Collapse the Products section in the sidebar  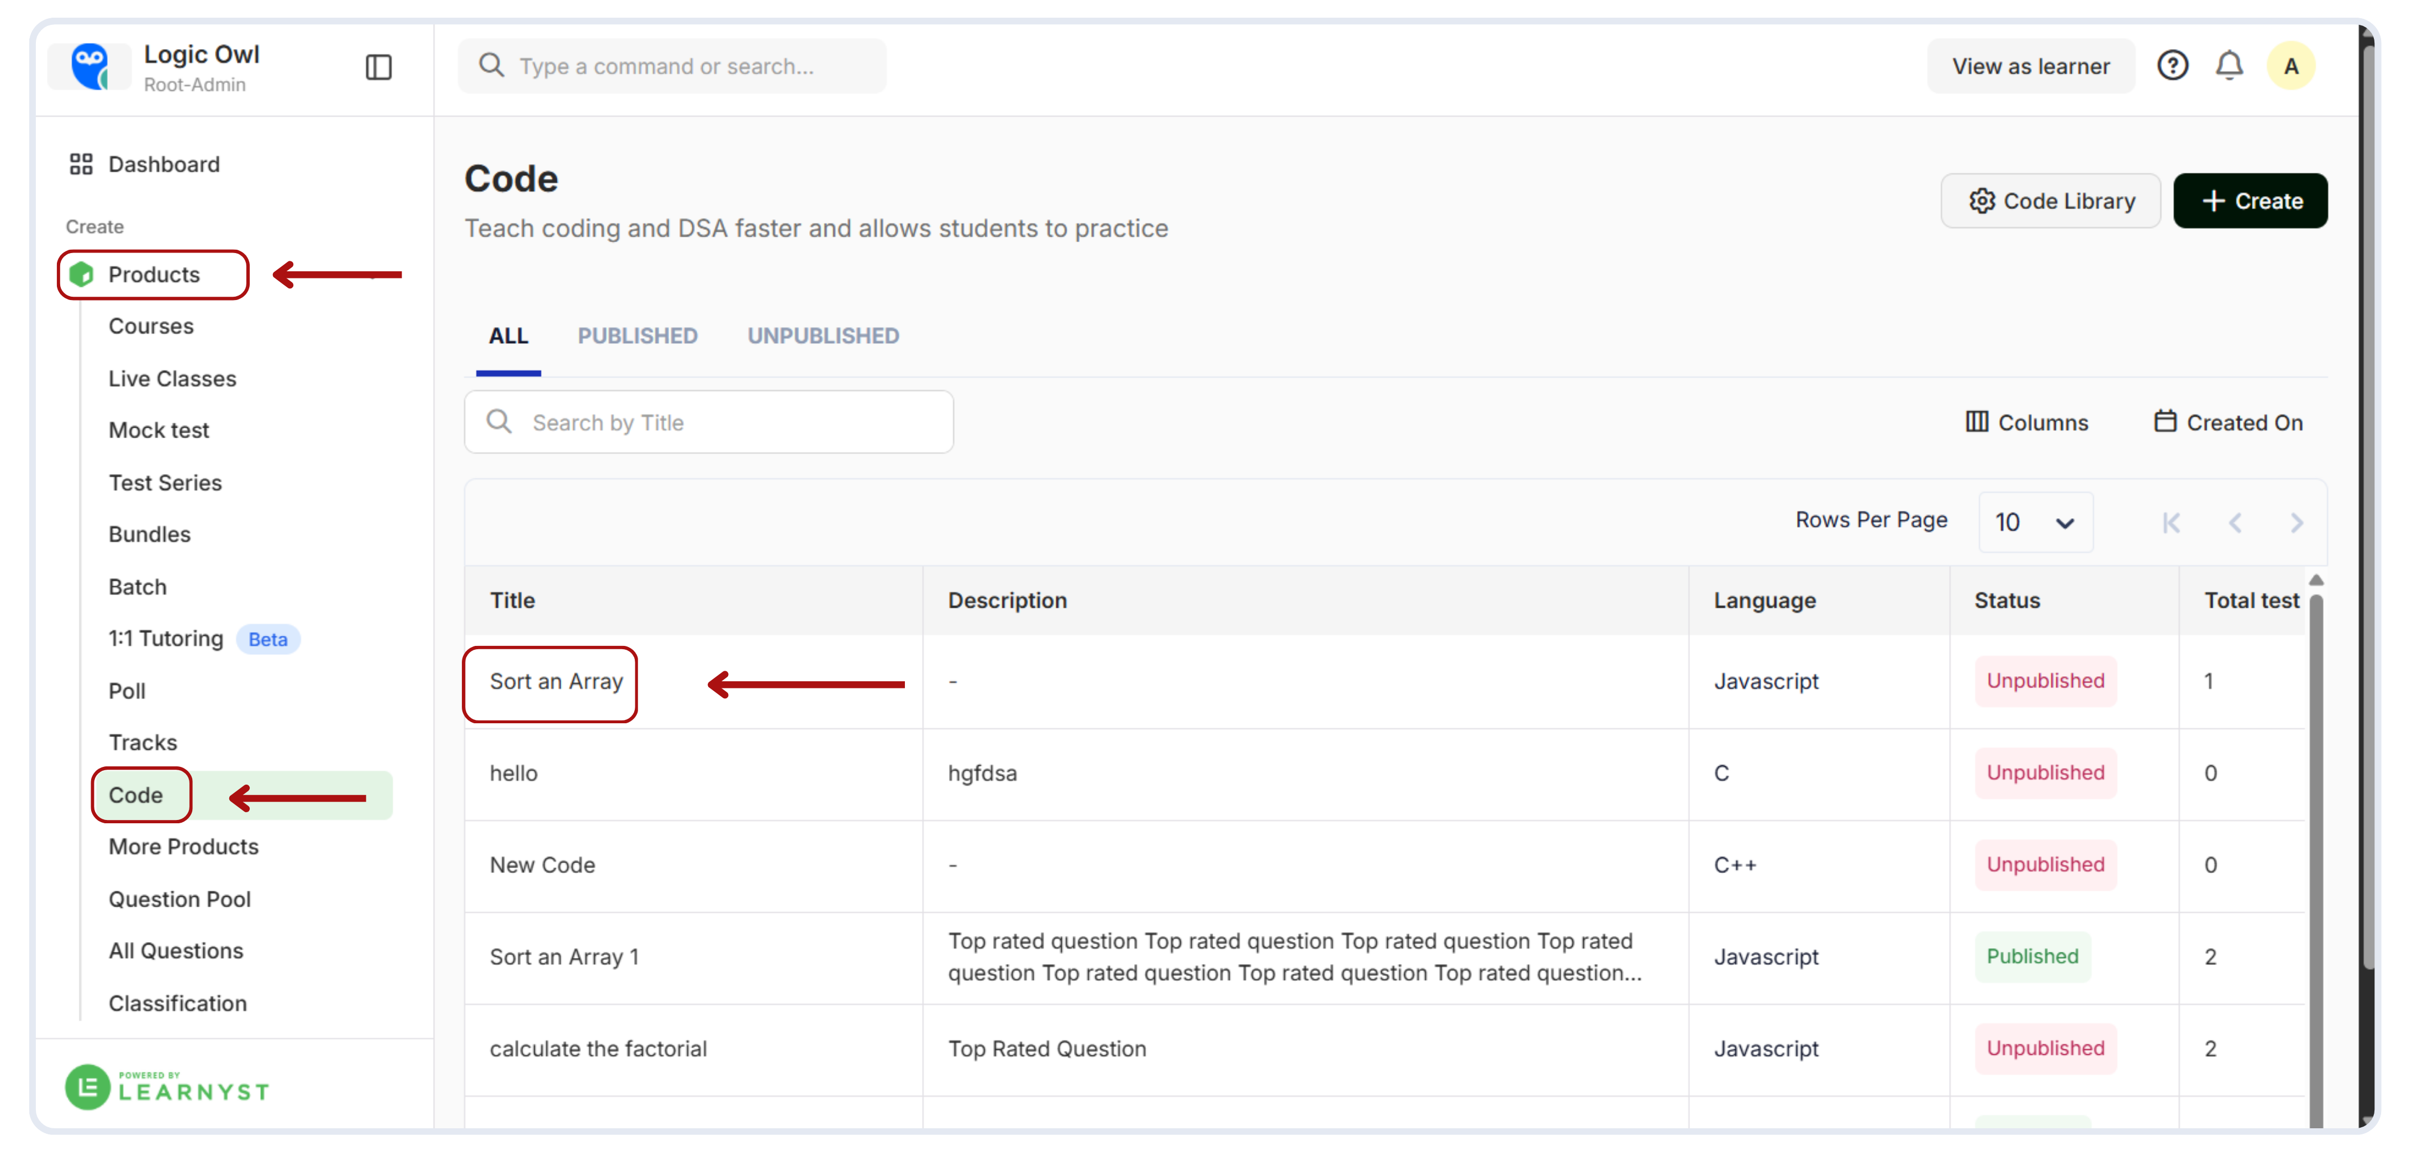point(153,275)
